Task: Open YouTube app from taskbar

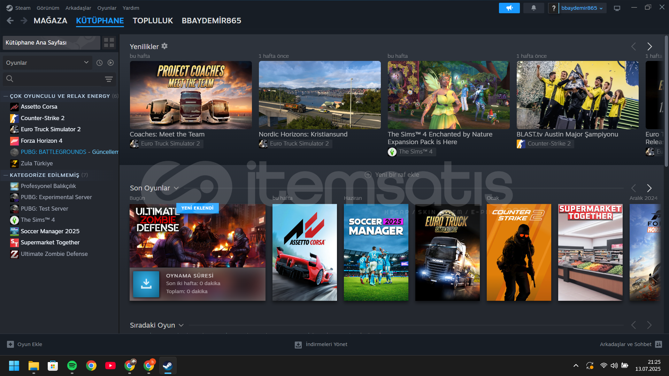Action: pos(110,366)
